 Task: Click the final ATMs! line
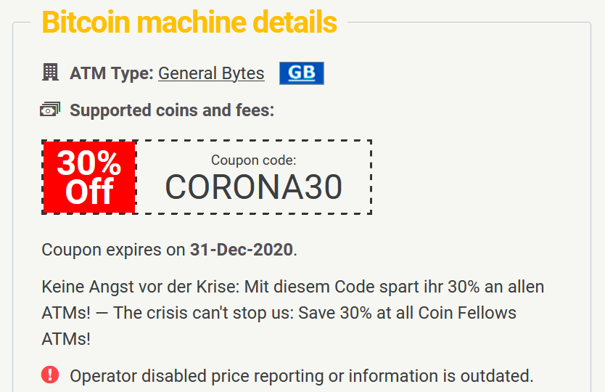coord(66,339)
